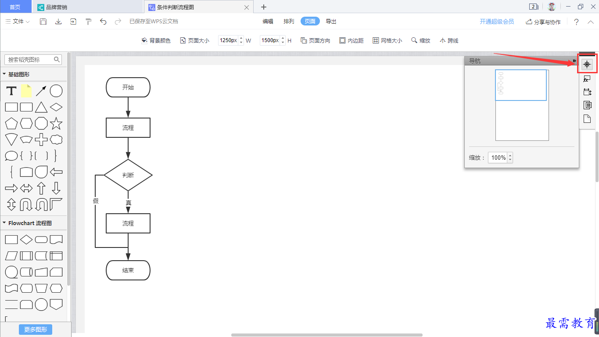Click the download icon in toolbar

58,22
